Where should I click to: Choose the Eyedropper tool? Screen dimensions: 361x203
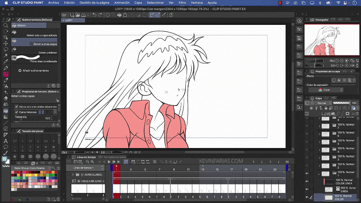tap(6, 62)
